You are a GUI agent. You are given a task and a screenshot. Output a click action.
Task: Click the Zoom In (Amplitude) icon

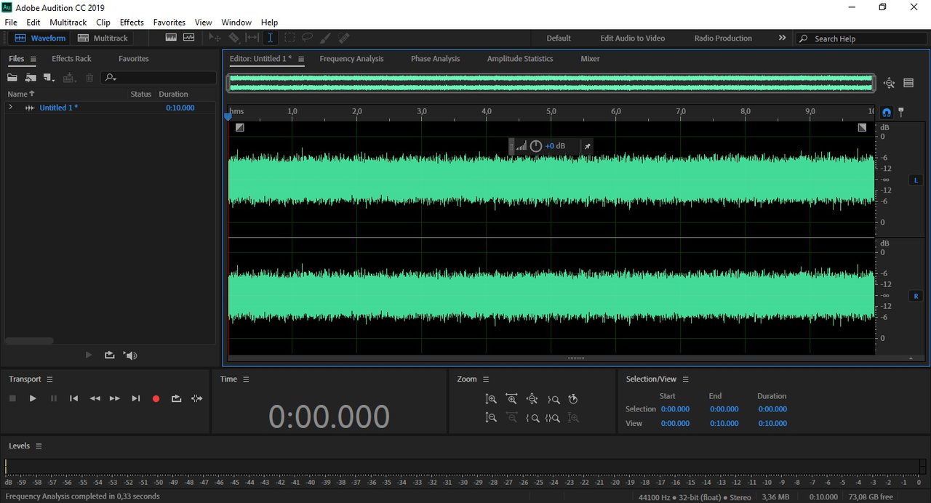491,399
